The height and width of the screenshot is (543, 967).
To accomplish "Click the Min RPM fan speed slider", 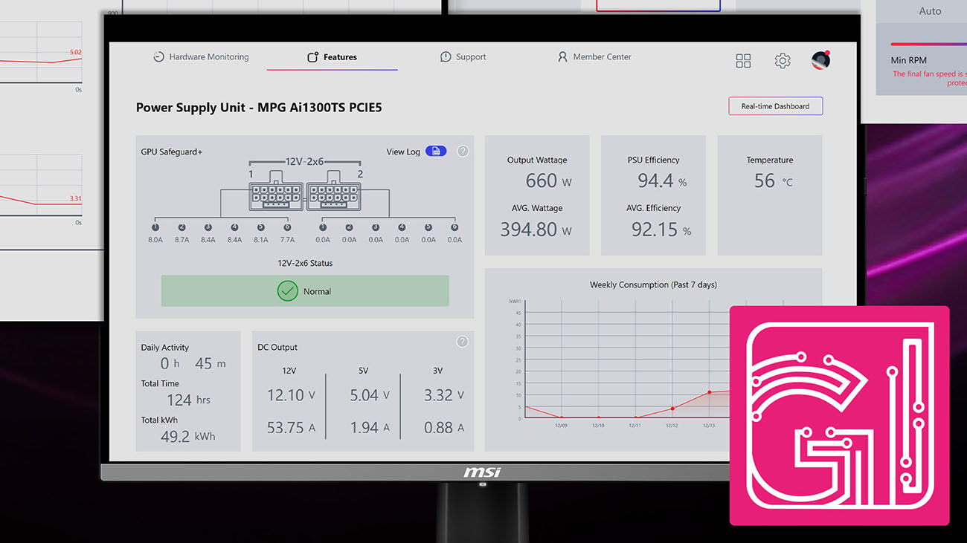I will pyautogui.click(x=928, y=44).
